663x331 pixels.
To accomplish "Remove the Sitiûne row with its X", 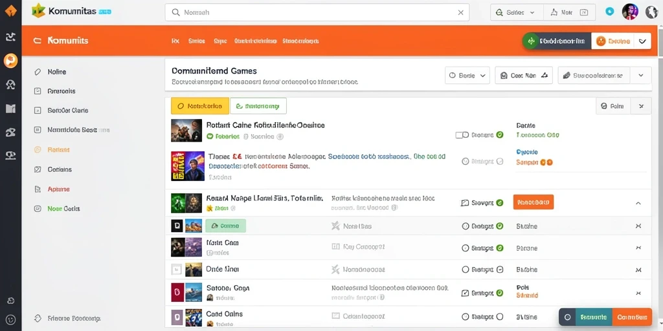I will 638,226.
